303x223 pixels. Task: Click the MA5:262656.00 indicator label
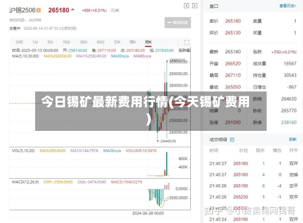click(58, 56)
